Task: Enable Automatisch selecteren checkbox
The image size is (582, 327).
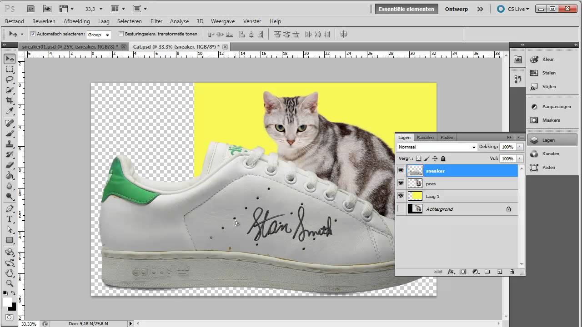Action: [x=33, y=34]
